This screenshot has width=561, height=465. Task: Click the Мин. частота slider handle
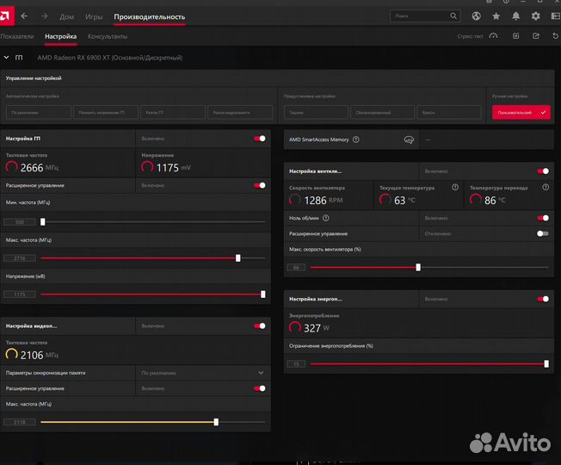[42, 222]
